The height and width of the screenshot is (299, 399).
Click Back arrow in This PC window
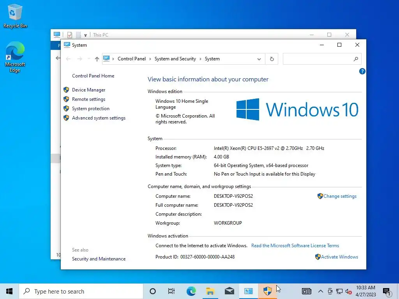click(x=58, y=58)
